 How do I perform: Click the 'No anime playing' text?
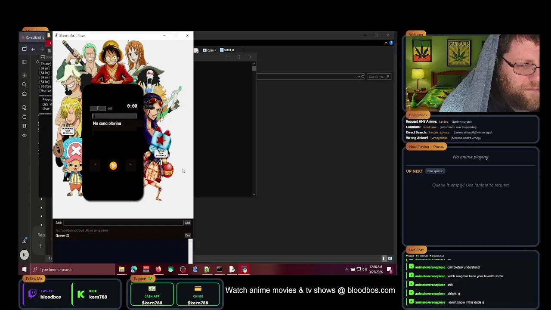pyautogui.click(x=471, y=157)
